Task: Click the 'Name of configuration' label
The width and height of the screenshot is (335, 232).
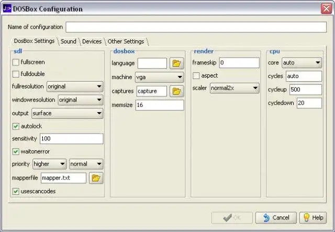Action: click(35, 27)
